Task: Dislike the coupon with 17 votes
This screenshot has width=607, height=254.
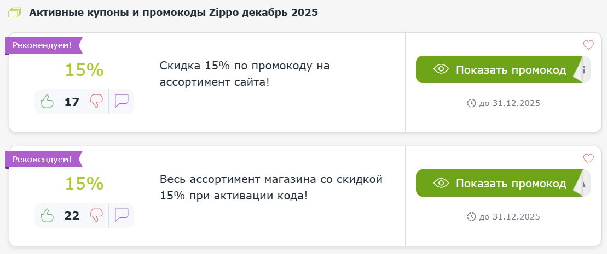Action: point(96,102)
